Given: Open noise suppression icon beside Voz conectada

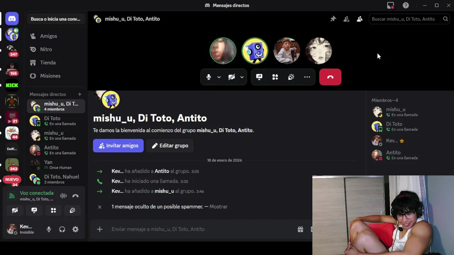Looking at the screenshot, I should 63,196.
